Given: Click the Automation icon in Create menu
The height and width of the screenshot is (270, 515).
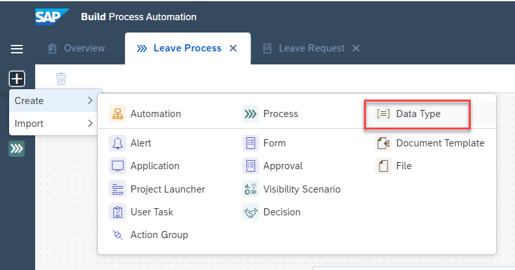Looking at the screenshot, I should click(118, 114).
